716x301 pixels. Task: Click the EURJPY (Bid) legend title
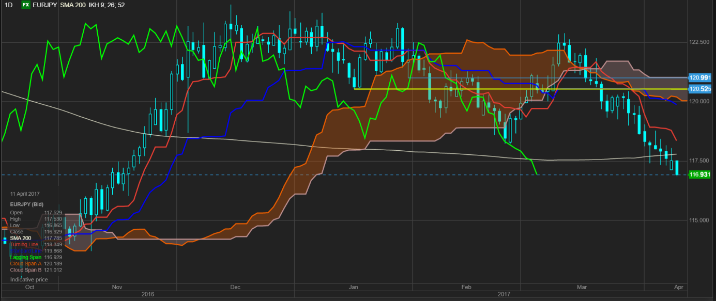tap(26, 204)
